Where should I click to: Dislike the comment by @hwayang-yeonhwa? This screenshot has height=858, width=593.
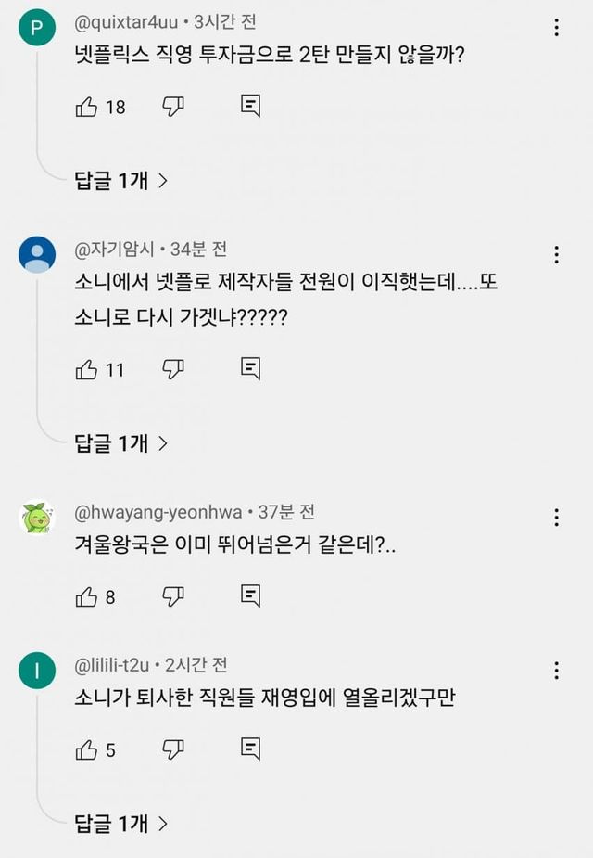(173, 596)
